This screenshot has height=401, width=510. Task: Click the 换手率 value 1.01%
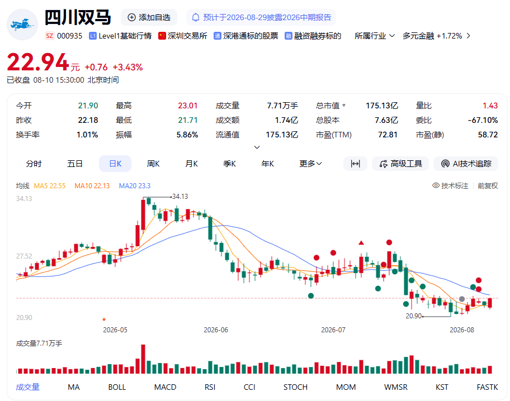click(87, 135)
